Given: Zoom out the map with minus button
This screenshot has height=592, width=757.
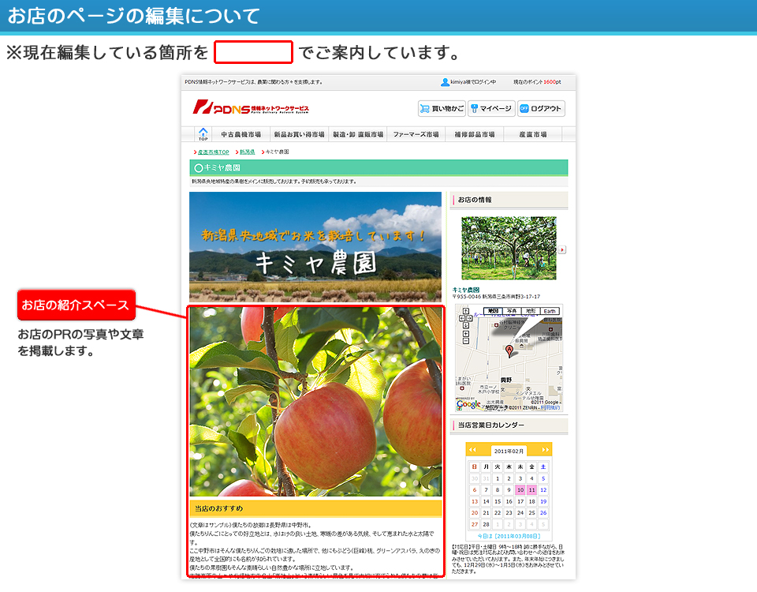Looking at the screenshot, I should (466, 342).
